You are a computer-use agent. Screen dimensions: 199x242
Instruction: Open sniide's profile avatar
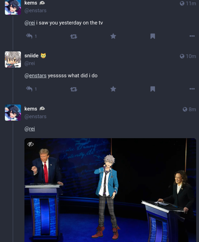[x=13, y=59]
